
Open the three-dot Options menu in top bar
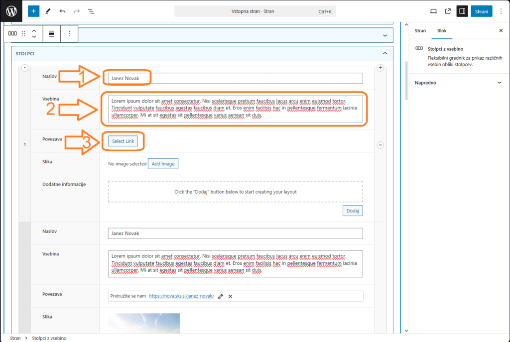[501, 11]
